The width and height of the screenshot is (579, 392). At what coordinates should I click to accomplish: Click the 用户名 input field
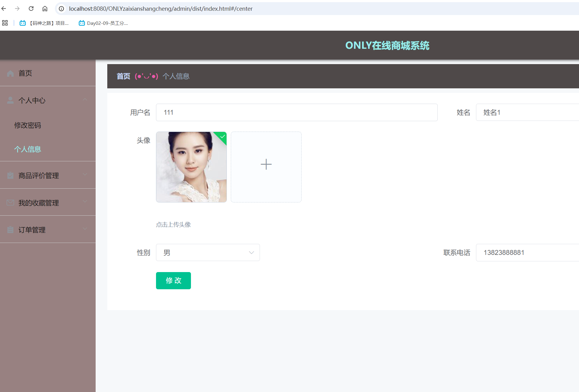coord(296,113)
